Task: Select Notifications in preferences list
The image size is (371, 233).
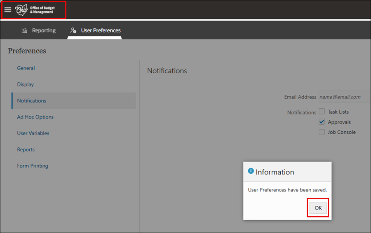Action: [x=74, y=101]
